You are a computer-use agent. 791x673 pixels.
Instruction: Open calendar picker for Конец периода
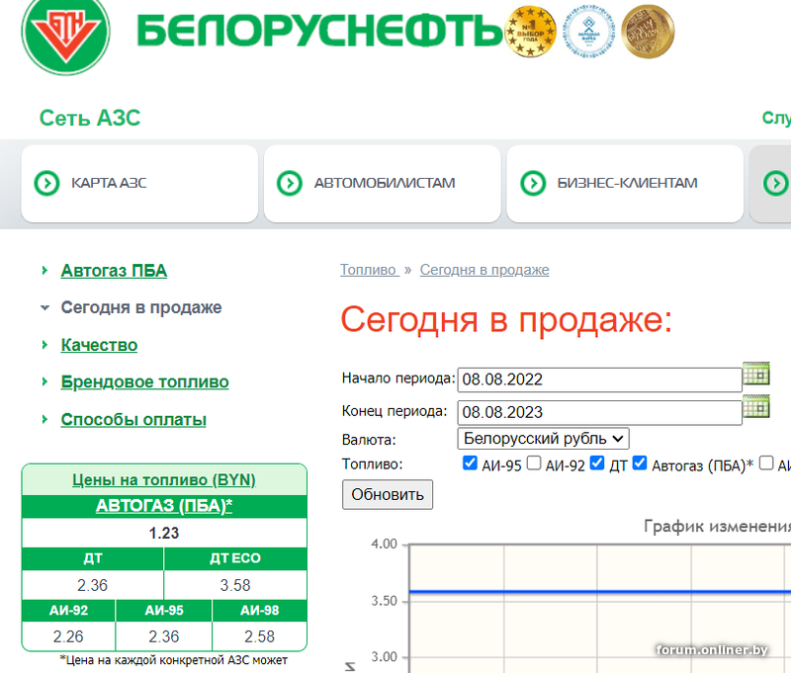[x=755, y=406]
